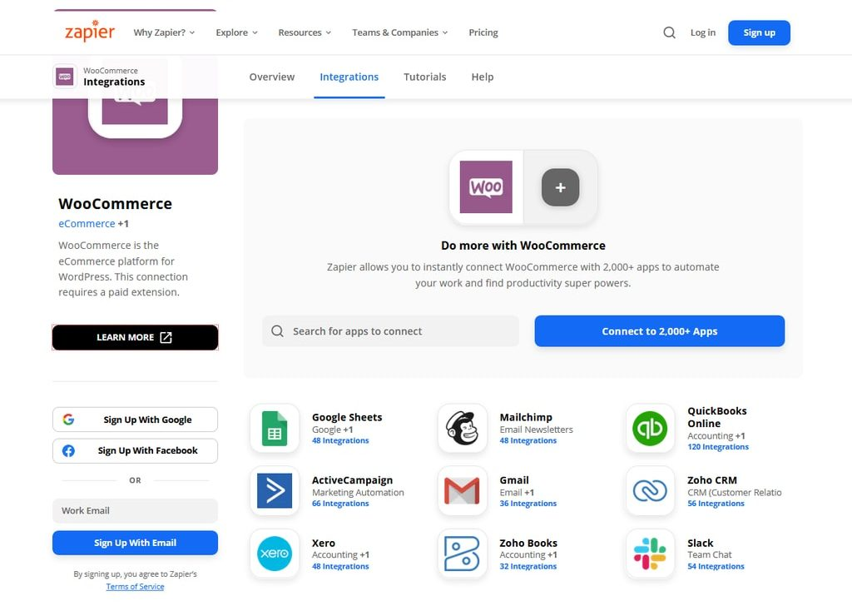Click the gray plus add-app icon
The width and height of the screenshot is (852, 611).
(560, 187)
